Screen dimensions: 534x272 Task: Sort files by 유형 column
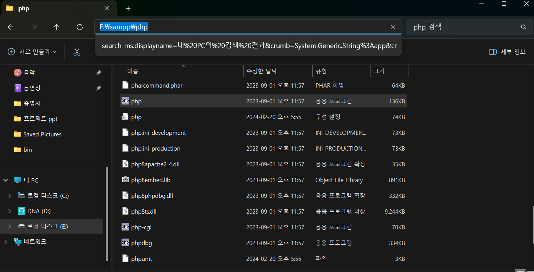coord(321,71)
